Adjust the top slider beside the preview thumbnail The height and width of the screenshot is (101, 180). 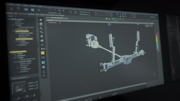coord(33,82)
